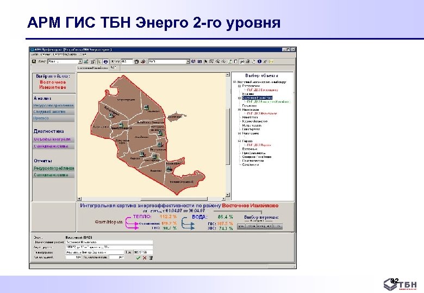Click the blue round icon before the code field
424x293 pixels.
(106, 61)
